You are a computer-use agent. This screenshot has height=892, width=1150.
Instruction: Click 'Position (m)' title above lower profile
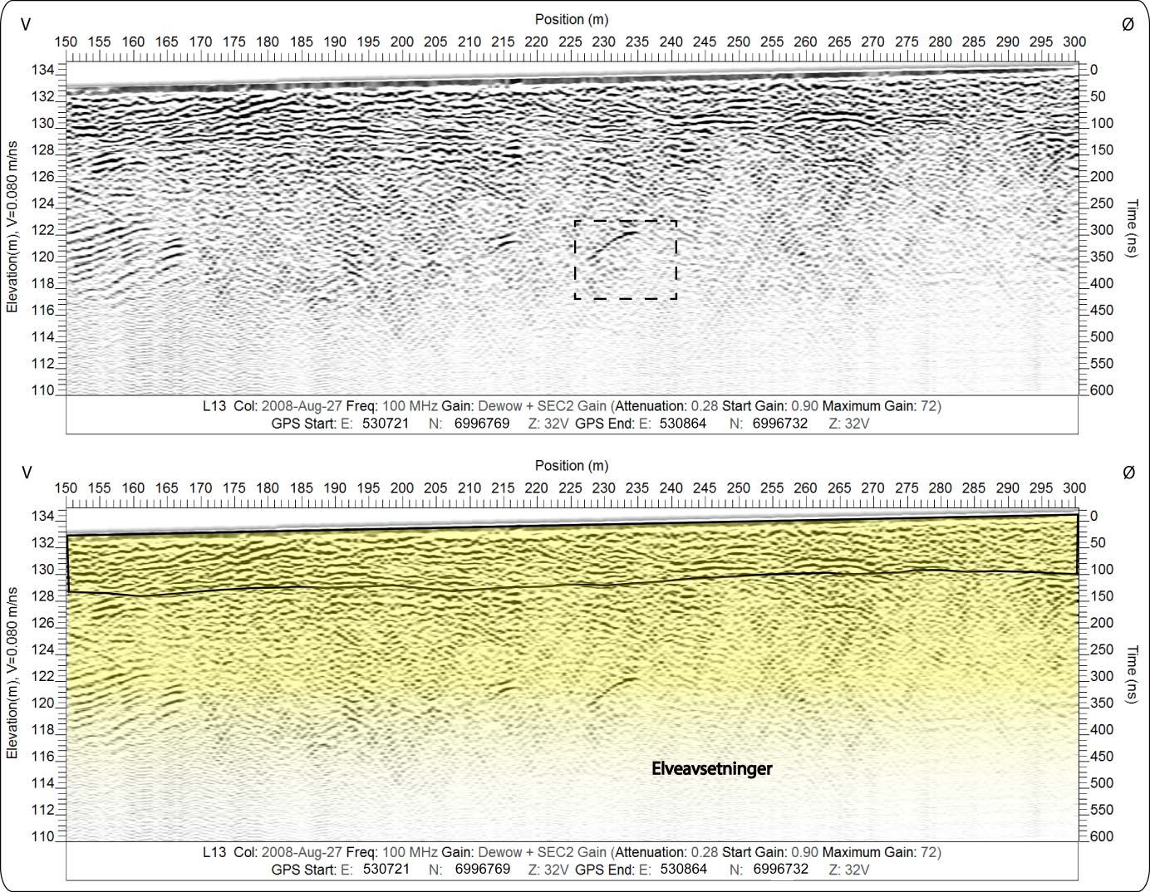coord(572,465)
